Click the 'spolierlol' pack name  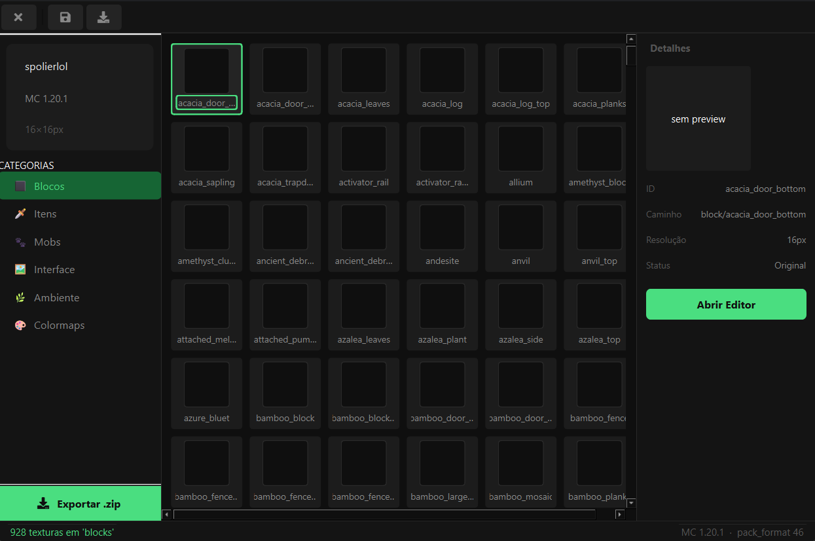pos(46,67)
